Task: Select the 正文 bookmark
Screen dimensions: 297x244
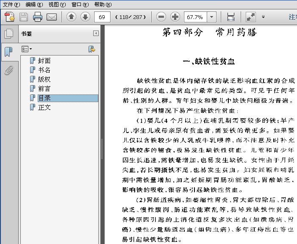Action: (x=44, y=107)
